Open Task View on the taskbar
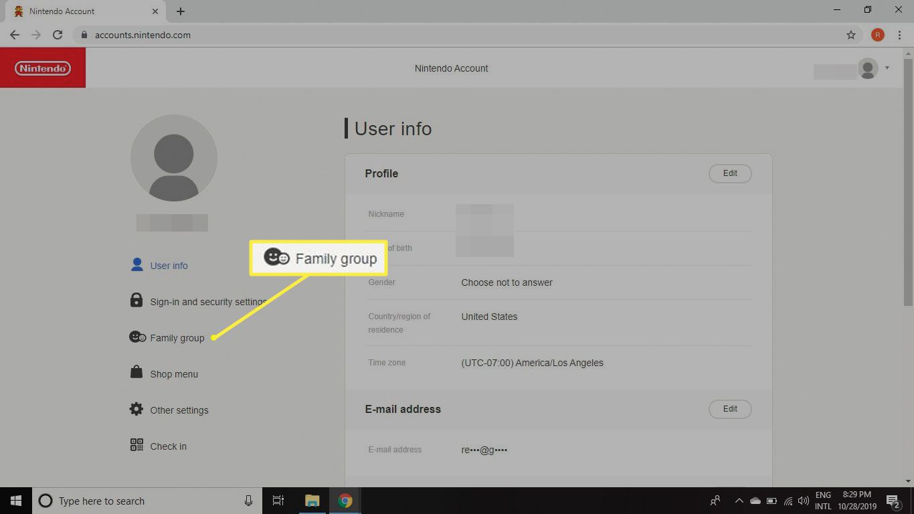914x514 pixels. [278, 501]
